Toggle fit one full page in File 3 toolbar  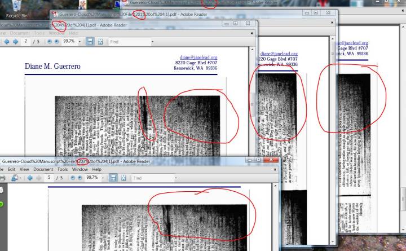coord(123,178)
